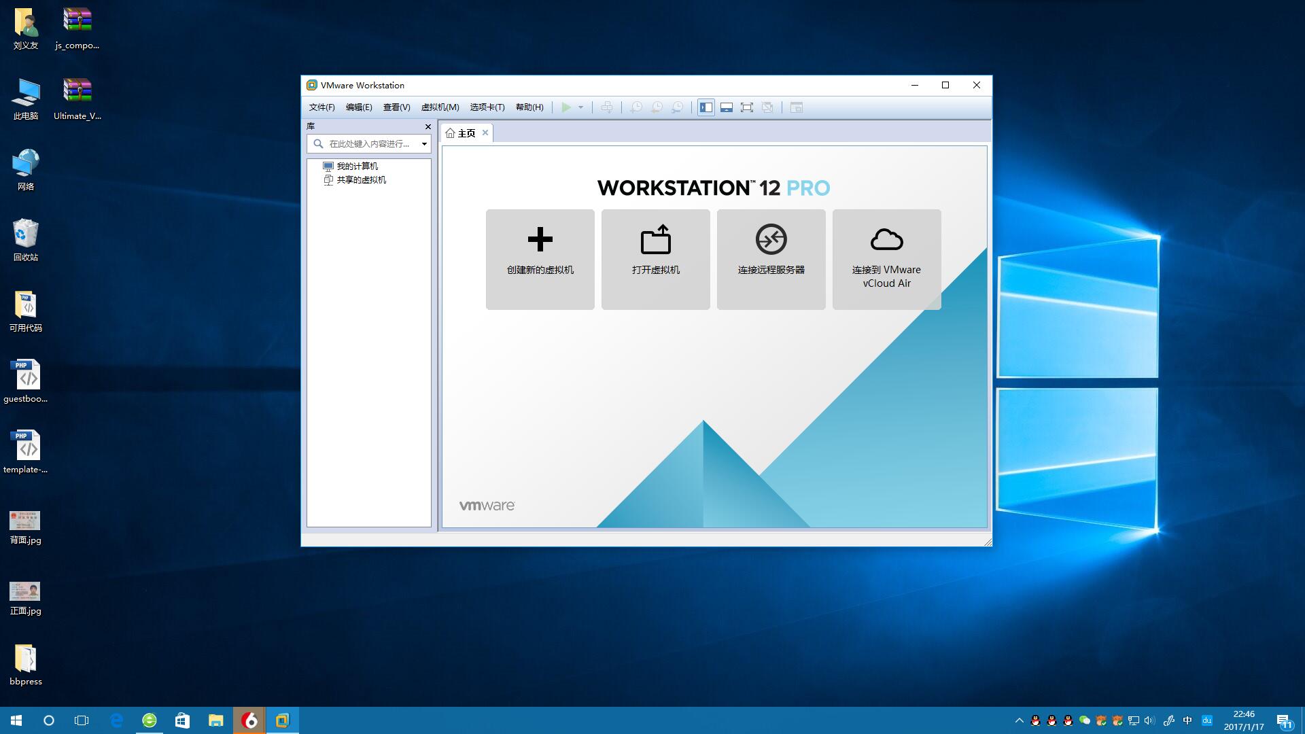This screenshot has height=734, width=1305.
Task: Click the create new virtual machine tile
Action: (x=540, y=259)
